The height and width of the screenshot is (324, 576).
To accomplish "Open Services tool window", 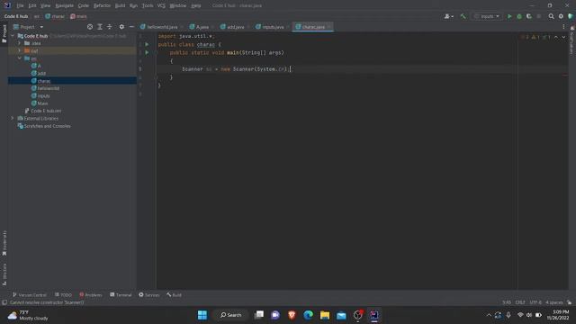I will [x=149, y=295].
